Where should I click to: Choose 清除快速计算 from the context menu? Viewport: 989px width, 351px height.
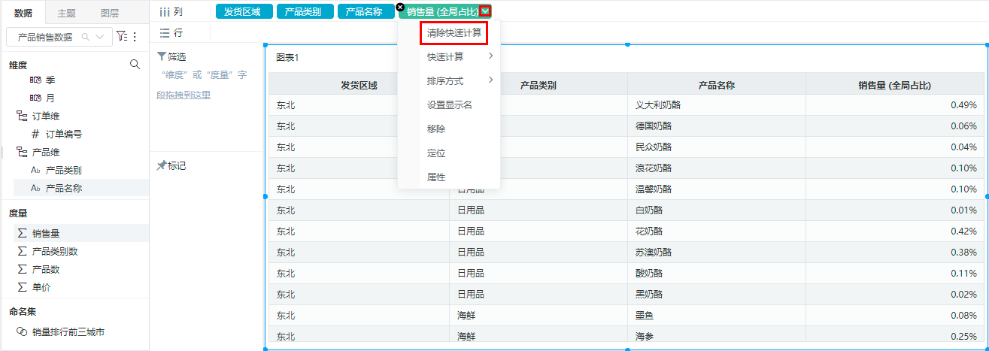(x=454, y=33)
